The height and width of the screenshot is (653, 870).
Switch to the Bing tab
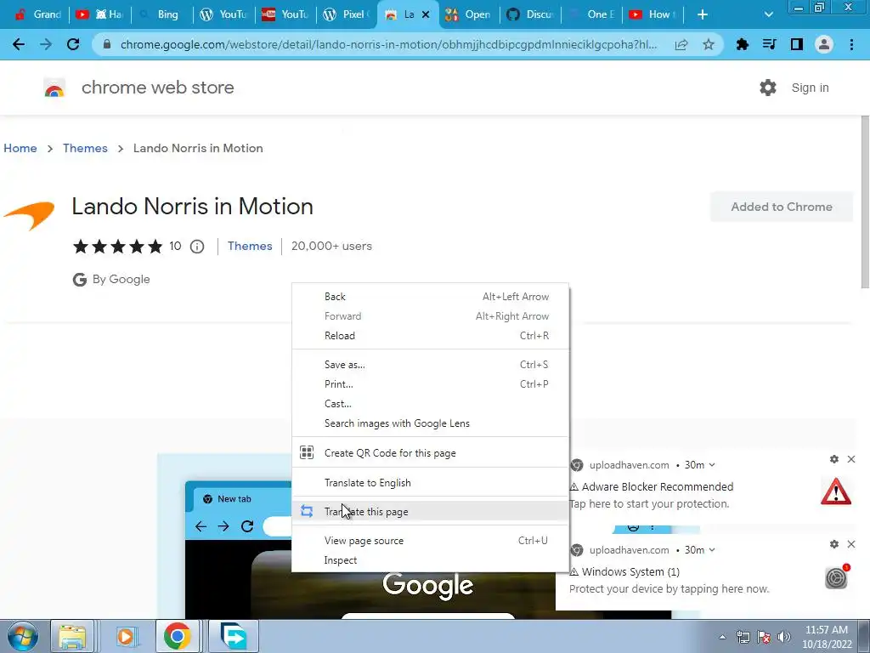click(162, 14)
